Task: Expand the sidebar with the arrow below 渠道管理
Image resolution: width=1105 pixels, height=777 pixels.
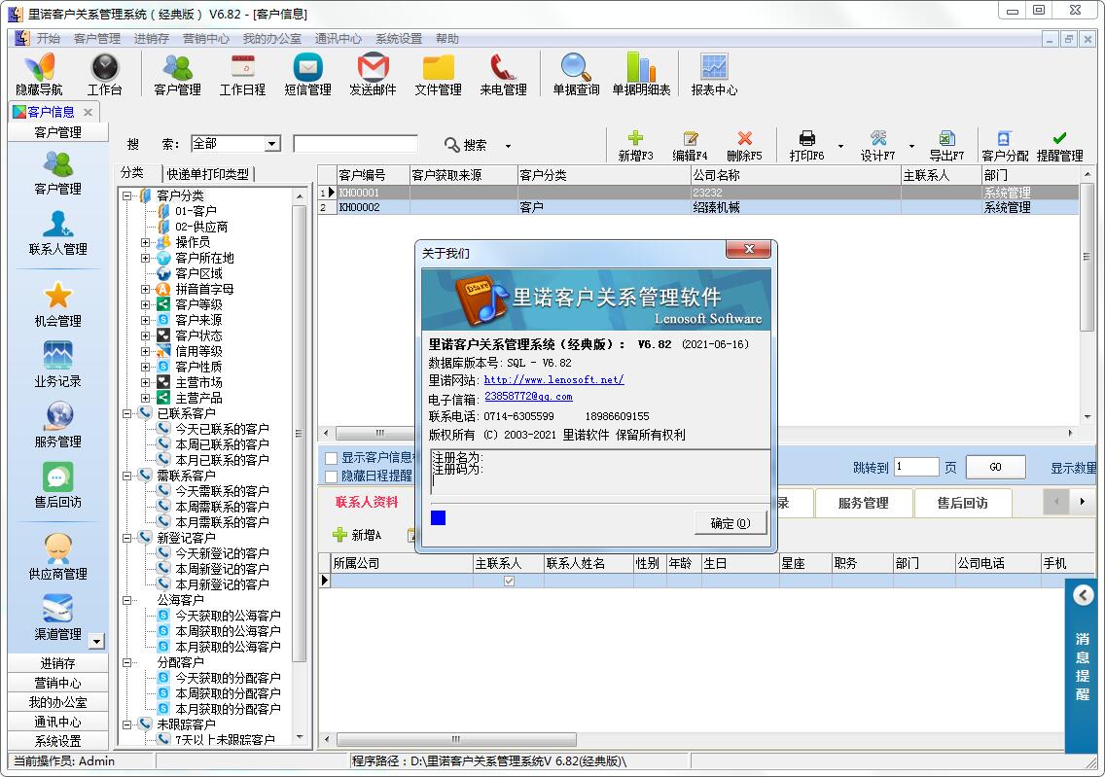Action: [96, 641]
